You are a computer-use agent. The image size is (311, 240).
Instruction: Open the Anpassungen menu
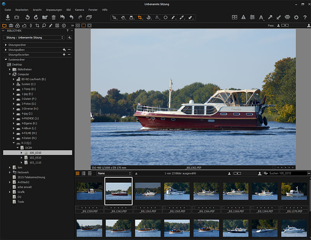tap(54, 9)
